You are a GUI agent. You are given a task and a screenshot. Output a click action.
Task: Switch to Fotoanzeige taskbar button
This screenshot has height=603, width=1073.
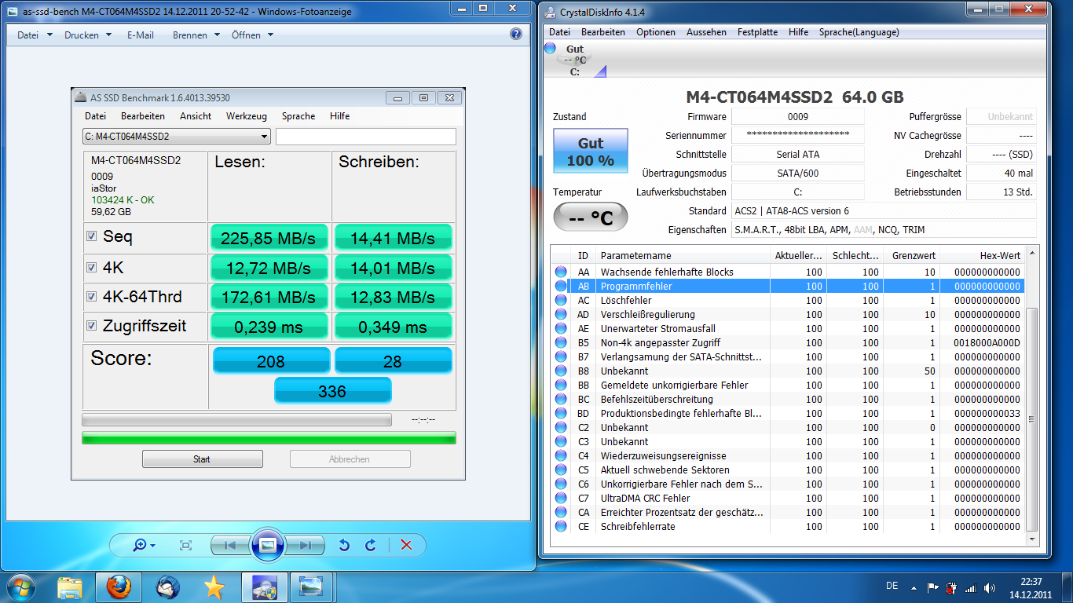tap(312, 587)
